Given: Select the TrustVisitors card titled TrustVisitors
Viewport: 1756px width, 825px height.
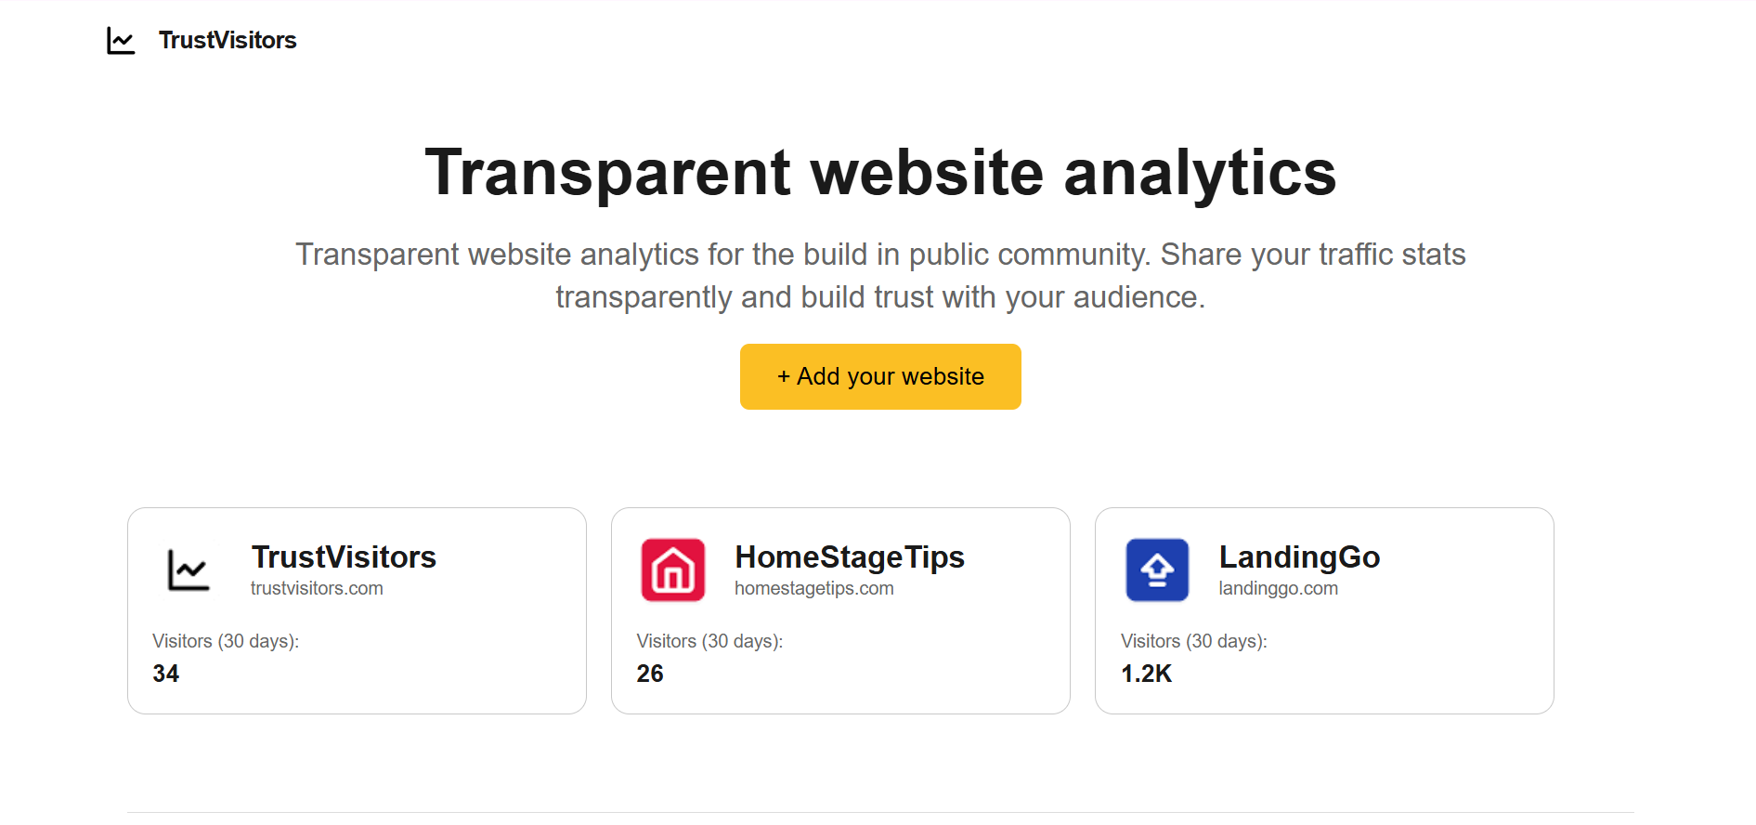Looking at the screenshot, I should (356, 610).
